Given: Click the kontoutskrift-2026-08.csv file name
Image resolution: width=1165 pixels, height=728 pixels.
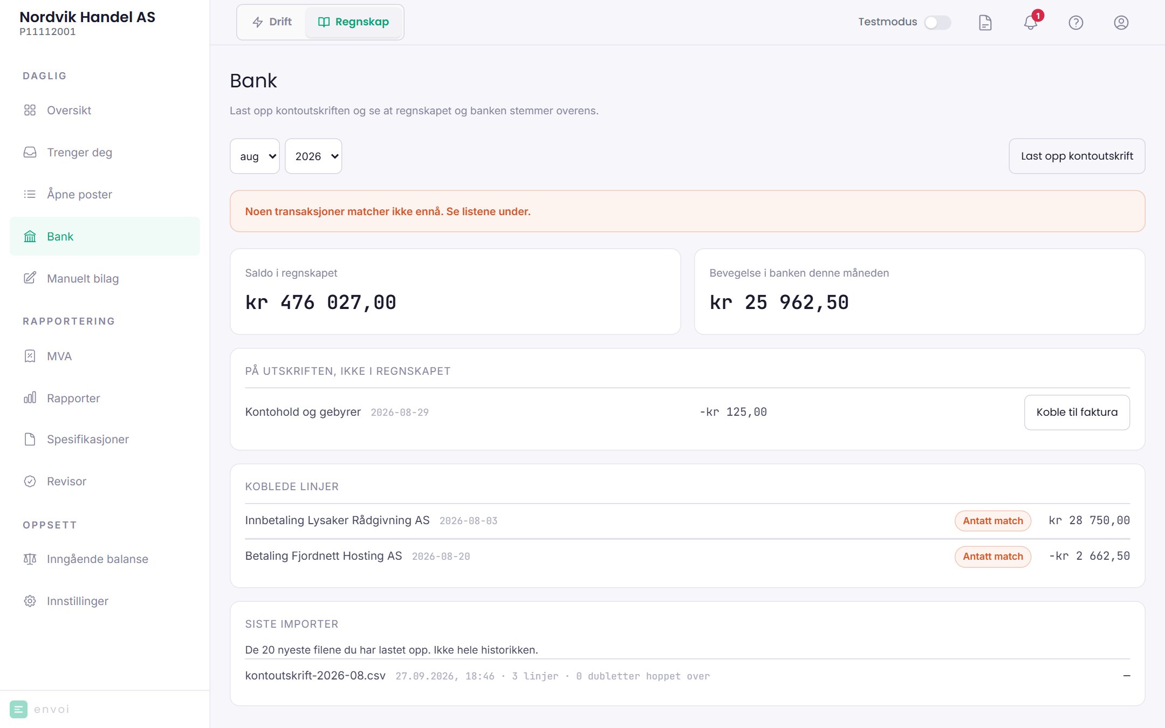Looking at the screenshot, I should pos(315,676).
